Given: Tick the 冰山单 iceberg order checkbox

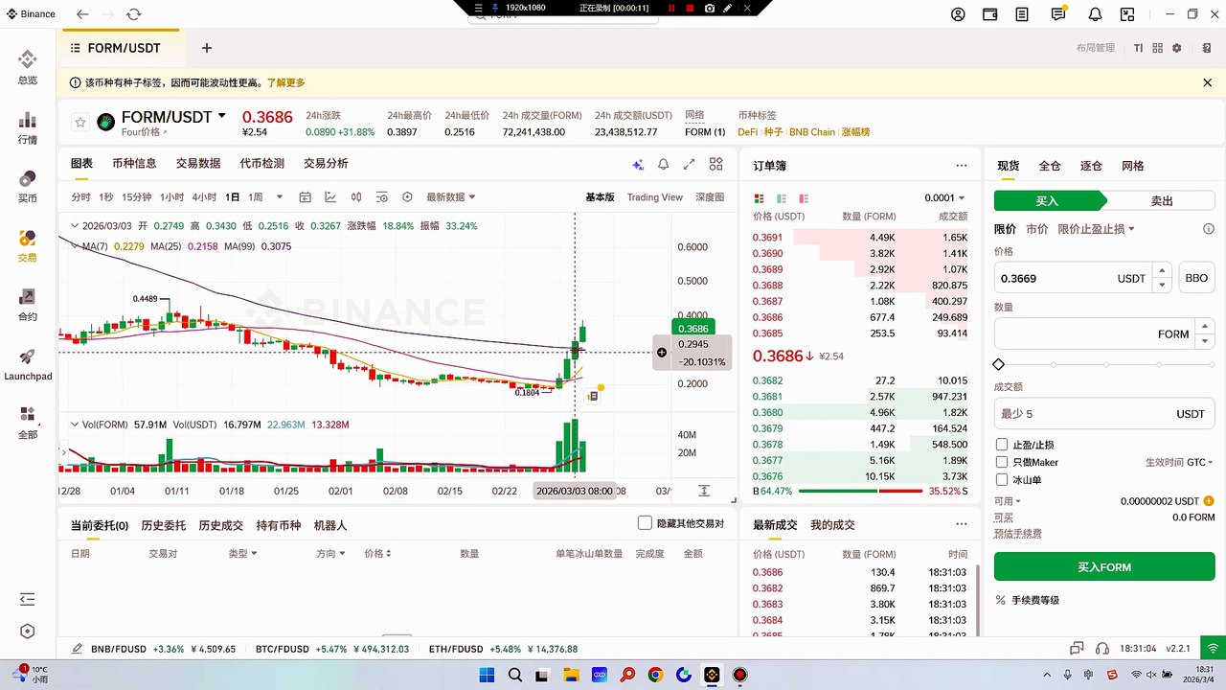Looking at the screenshot, I should click(1002, 479).
